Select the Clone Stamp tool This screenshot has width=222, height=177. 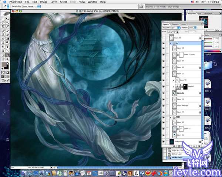(x=3, y=35)
